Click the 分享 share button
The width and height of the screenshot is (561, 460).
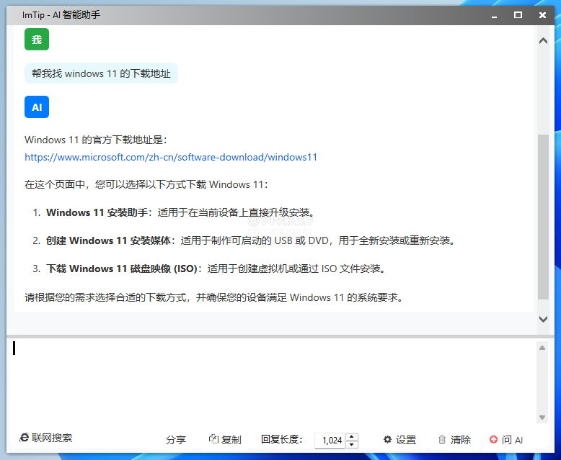coord(175,440)
